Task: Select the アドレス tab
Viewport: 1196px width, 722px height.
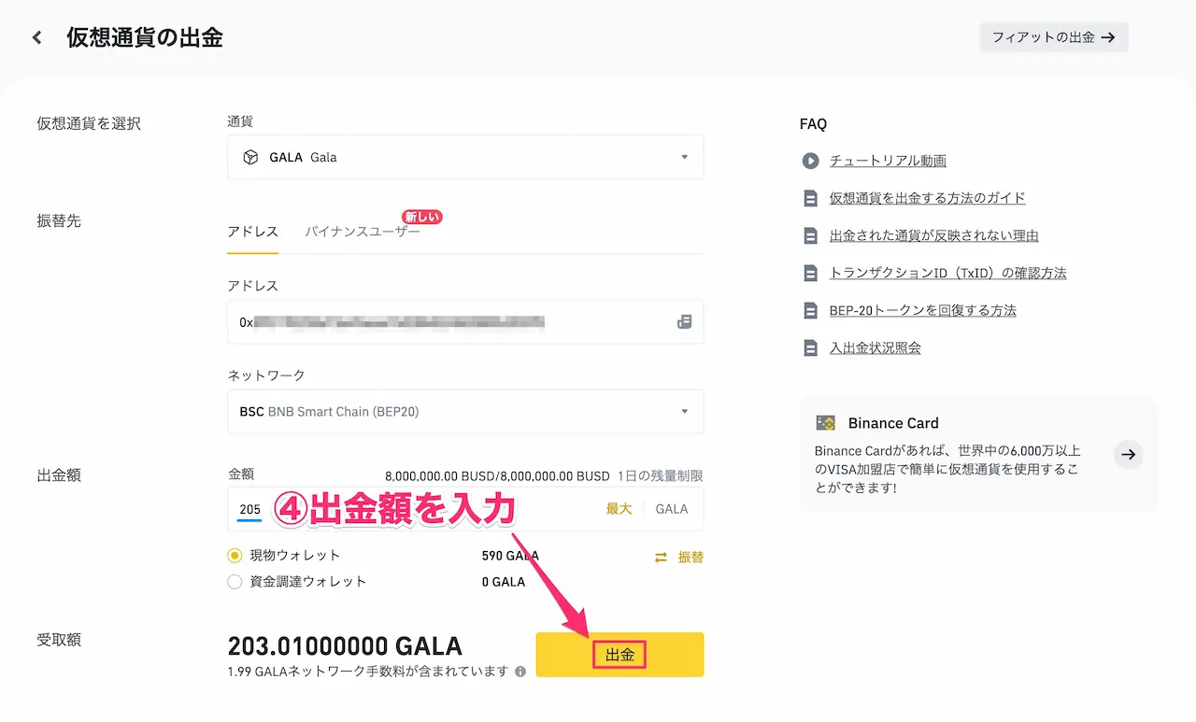Action: (252, 232)
